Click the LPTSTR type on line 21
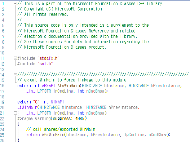The height and width of the screenshot is (142, 190). point(44,113)
